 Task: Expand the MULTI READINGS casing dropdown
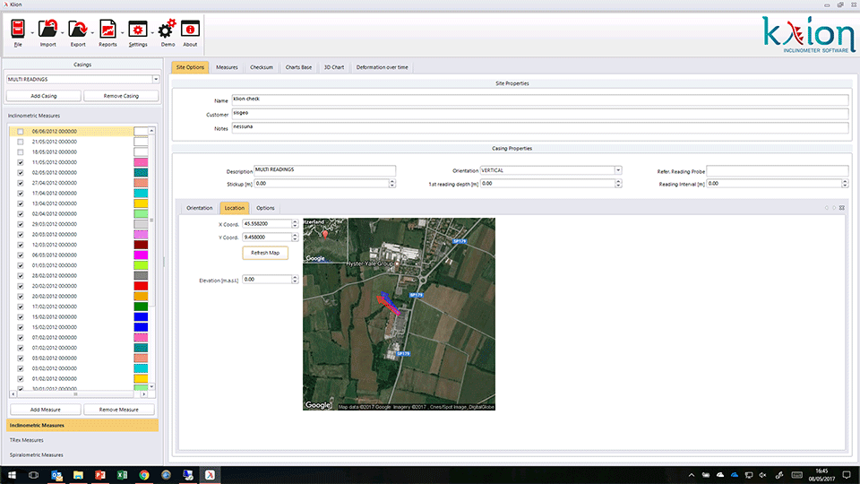coord(155,79)
